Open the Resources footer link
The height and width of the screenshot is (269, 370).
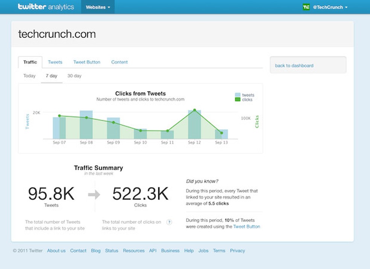tap(133, 251)
